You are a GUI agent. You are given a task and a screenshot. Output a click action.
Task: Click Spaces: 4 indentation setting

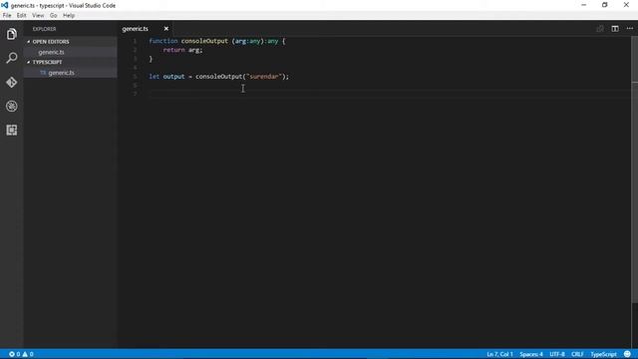click(531, 354)
